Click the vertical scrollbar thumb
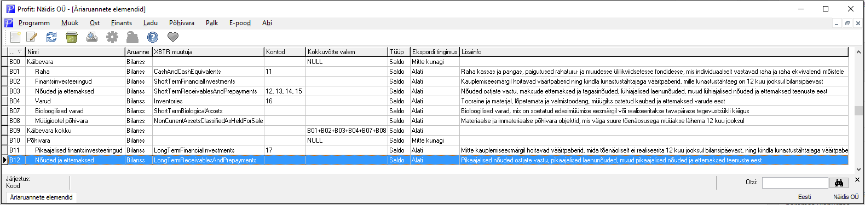This screenshot has height=205, width=865. pos(858,110)
